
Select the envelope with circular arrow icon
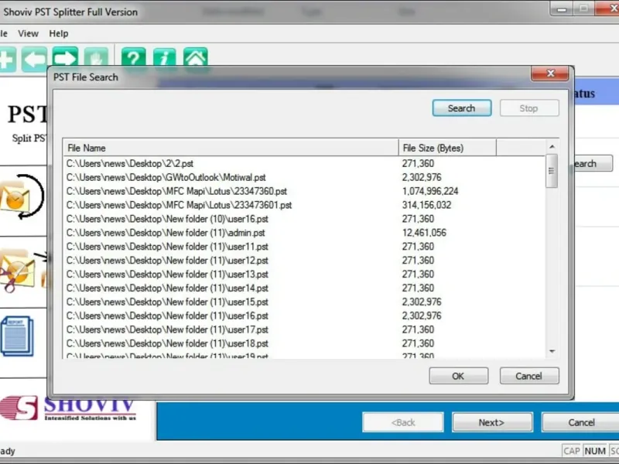tap(22, 196)
